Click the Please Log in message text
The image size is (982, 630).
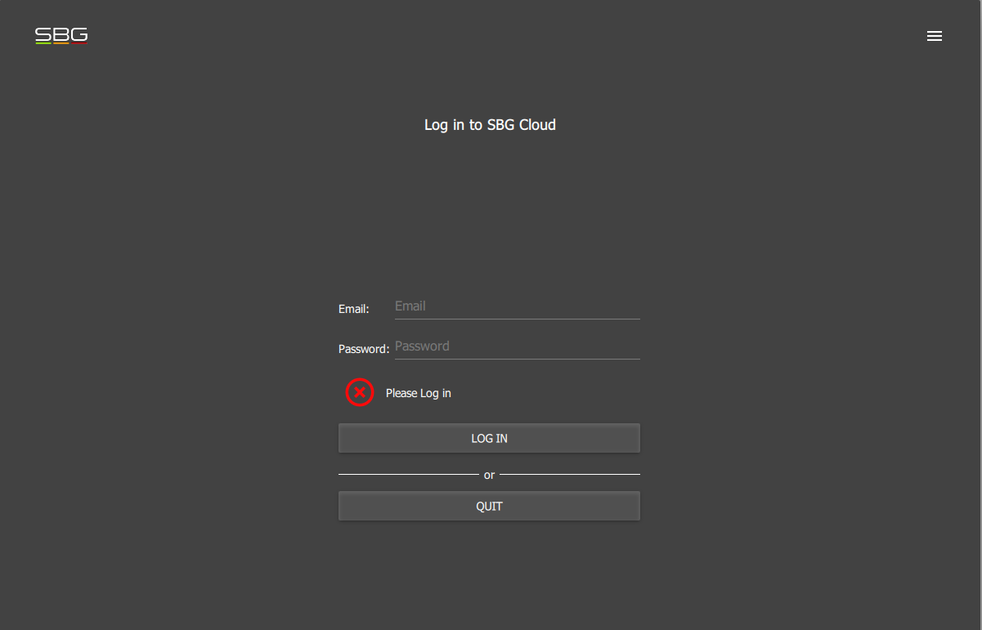(x=418, y=393)
